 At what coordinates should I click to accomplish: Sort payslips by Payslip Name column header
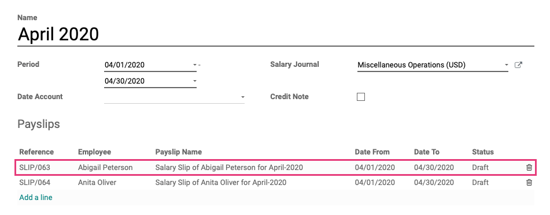(x=179, y=152)
